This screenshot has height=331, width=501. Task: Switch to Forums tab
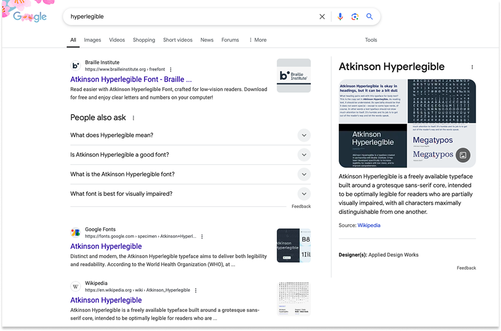[230, 40]
